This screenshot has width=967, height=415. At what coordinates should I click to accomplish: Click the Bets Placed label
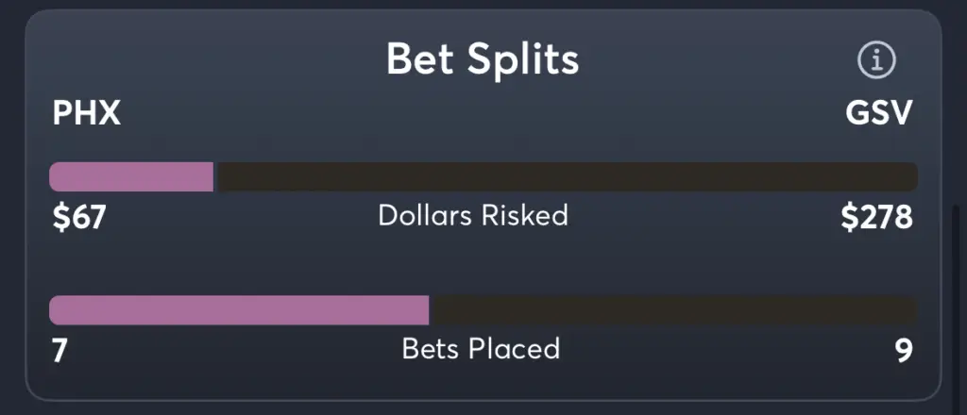[x=481, y=348]
